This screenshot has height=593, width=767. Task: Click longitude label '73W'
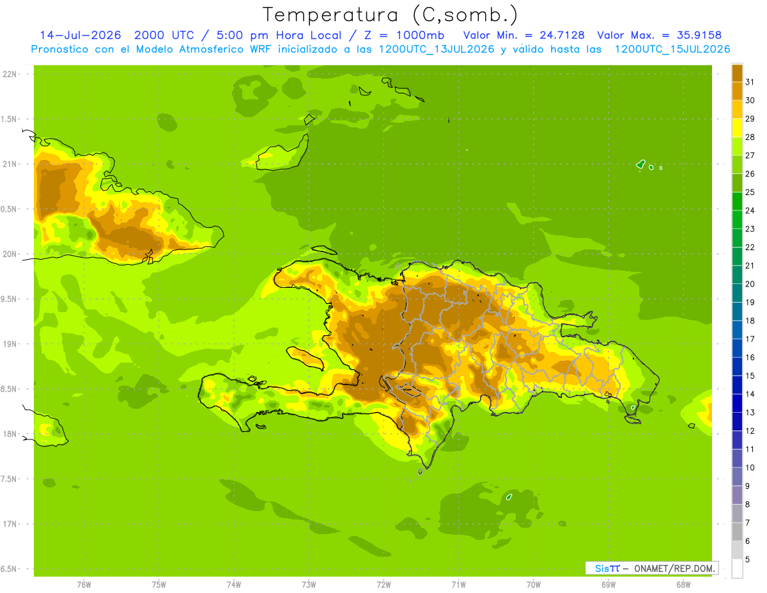pyautogui.click(x=309, y=585)
